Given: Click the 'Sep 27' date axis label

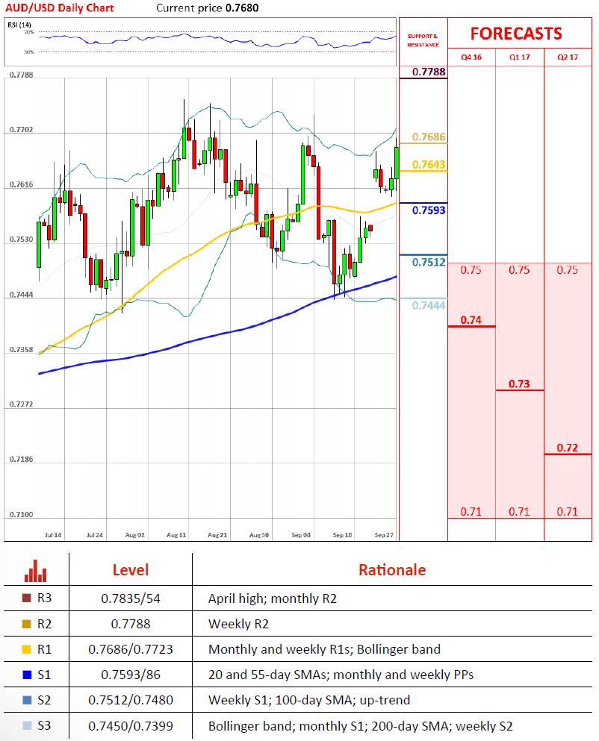Looking at the screenshot, I should (384, 535).
